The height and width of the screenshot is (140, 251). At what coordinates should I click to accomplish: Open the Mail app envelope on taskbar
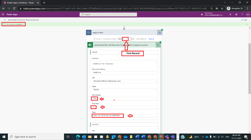[x=90, y=137]
